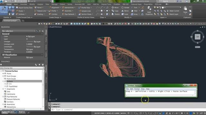Switch to the Insert ribbon tab
This screenshot has height=115, width=206.
click(x=16, y=4)
